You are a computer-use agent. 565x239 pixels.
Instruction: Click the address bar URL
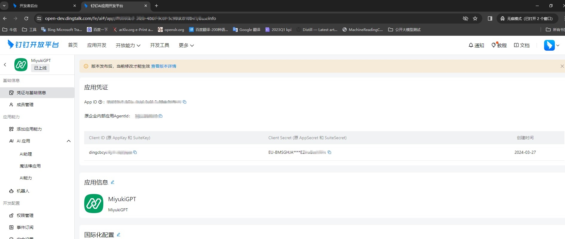point(130,18)
